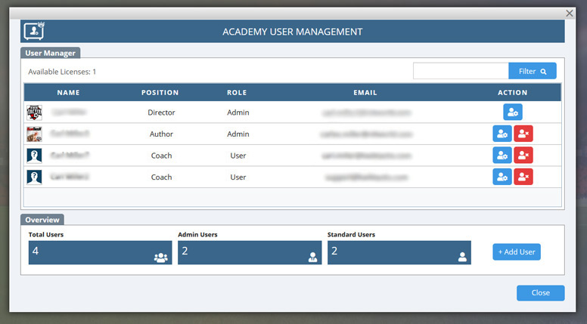Sort by the ROLE column header
The height and width of the screenshot is (324, 587).
tap(238, 93)
